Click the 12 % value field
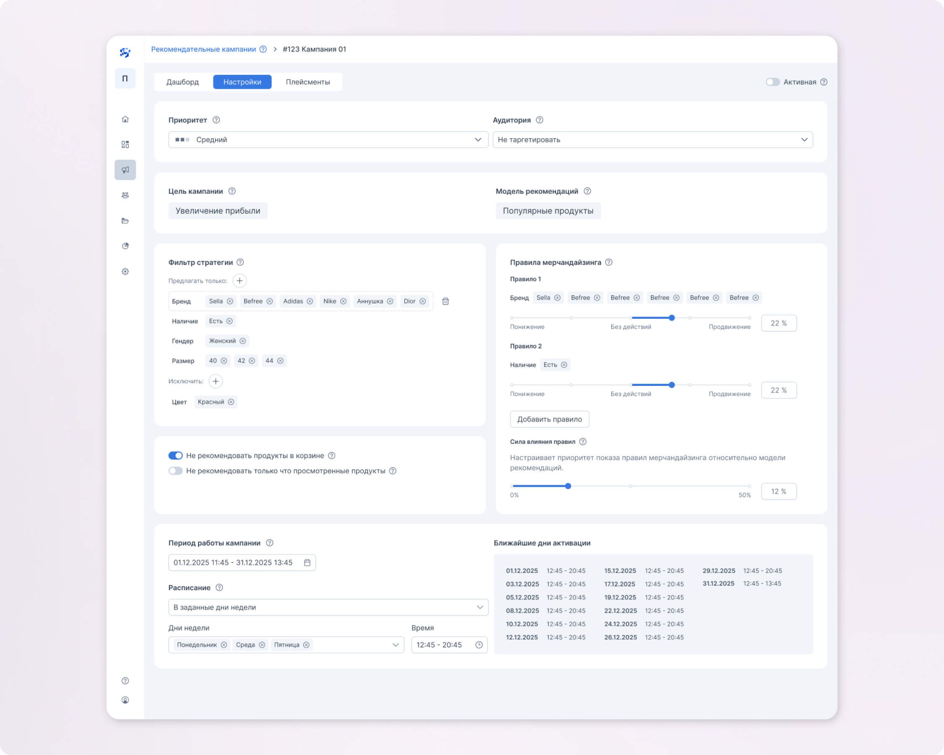The width and height of the screenshot is (944, 755). pyautogui.click(x=779, y=492)
